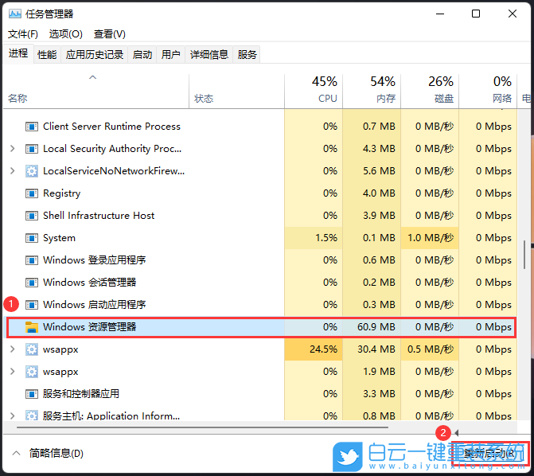Expand LocalServiceNoNetworkFirewall group
This screenshot has height=476, width=534.
click(13, 170)
